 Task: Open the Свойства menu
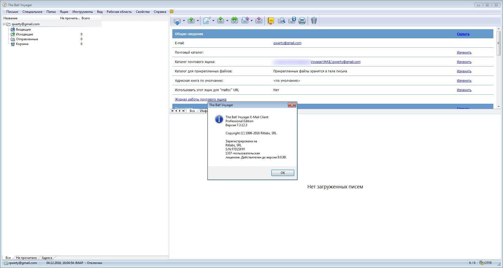click(143, 12)
